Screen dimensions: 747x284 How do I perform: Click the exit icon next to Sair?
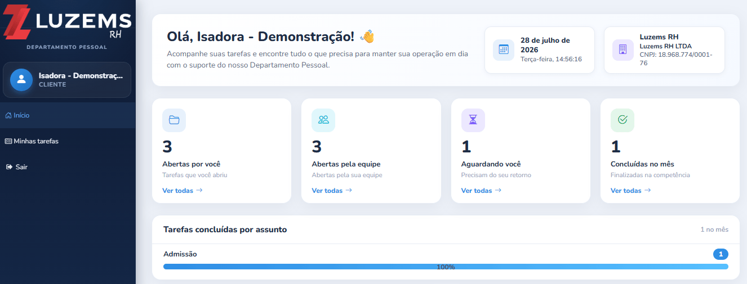[x=8, y=167]
